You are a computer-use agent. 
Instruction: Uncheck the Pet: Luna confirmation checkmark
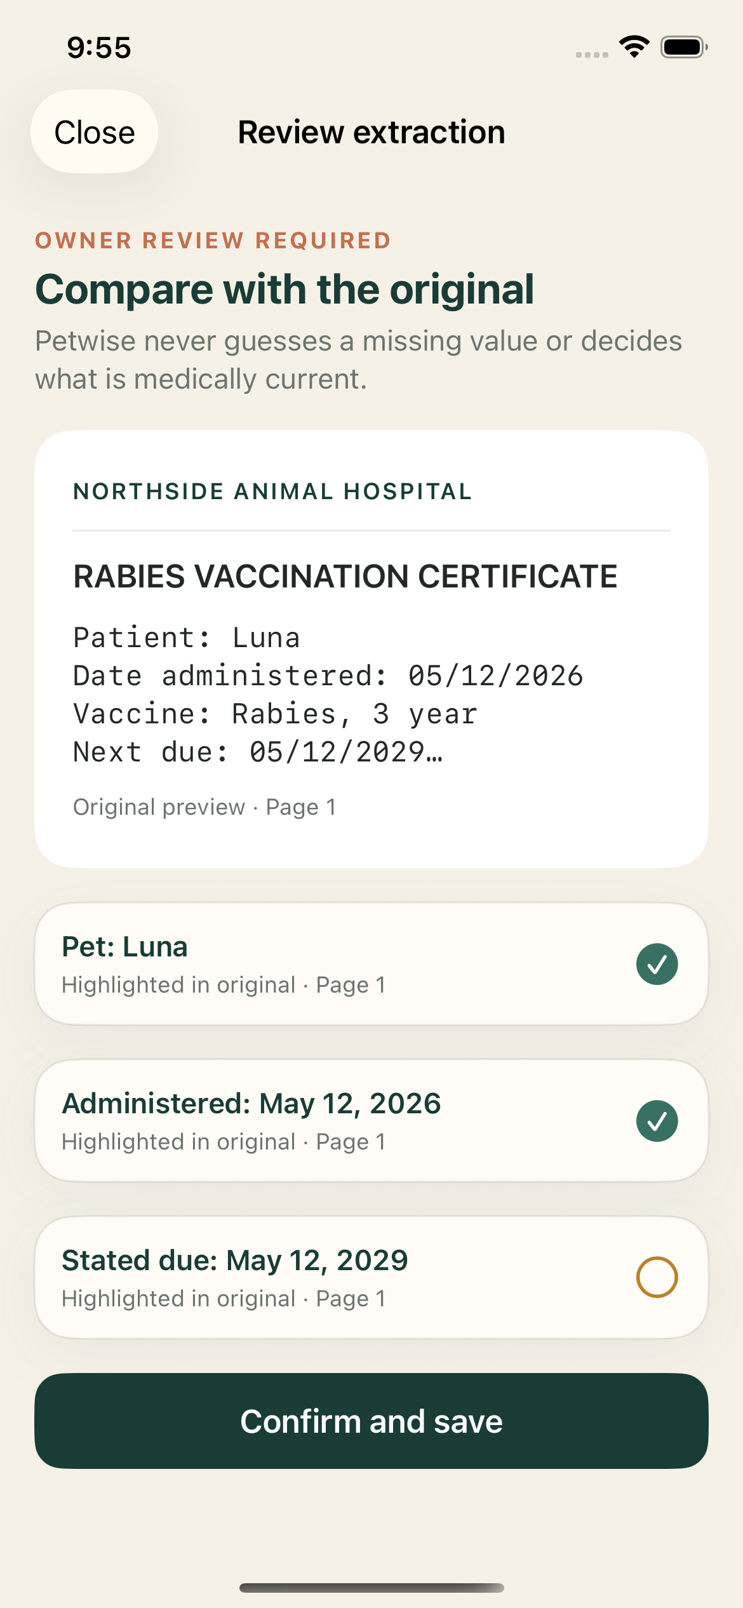click(657, 964)
